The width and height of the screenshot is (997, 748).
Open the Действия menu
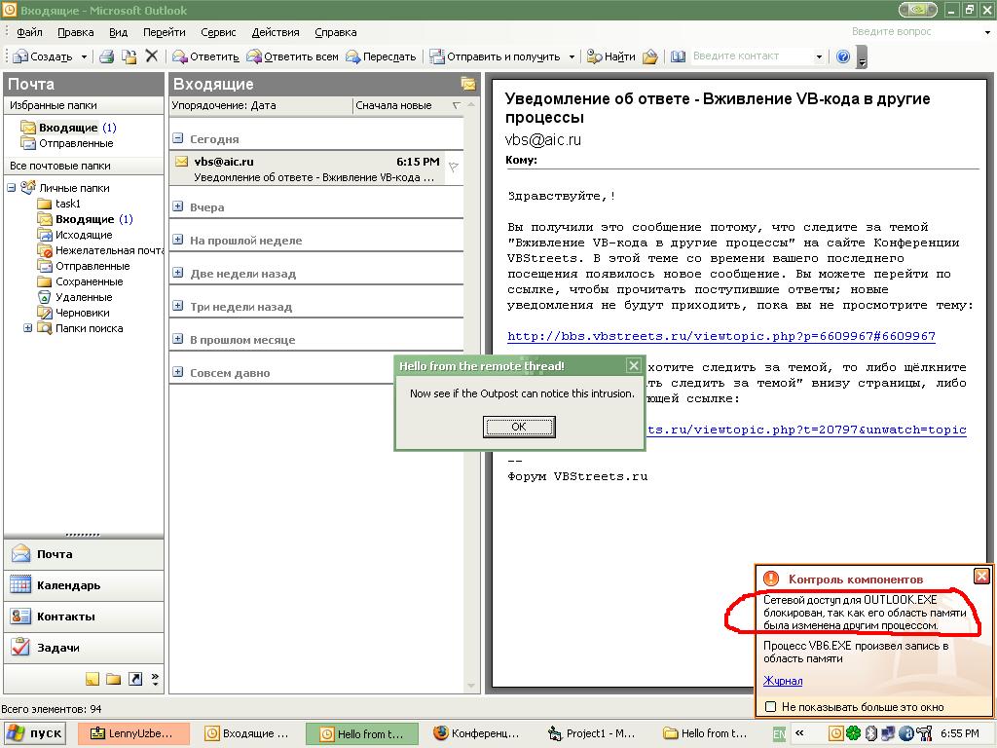(276, 32)
